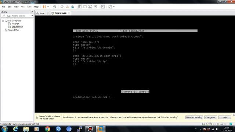Screen dimensions: 235x132
Task: Open the Edit menu
Action: 10,7
